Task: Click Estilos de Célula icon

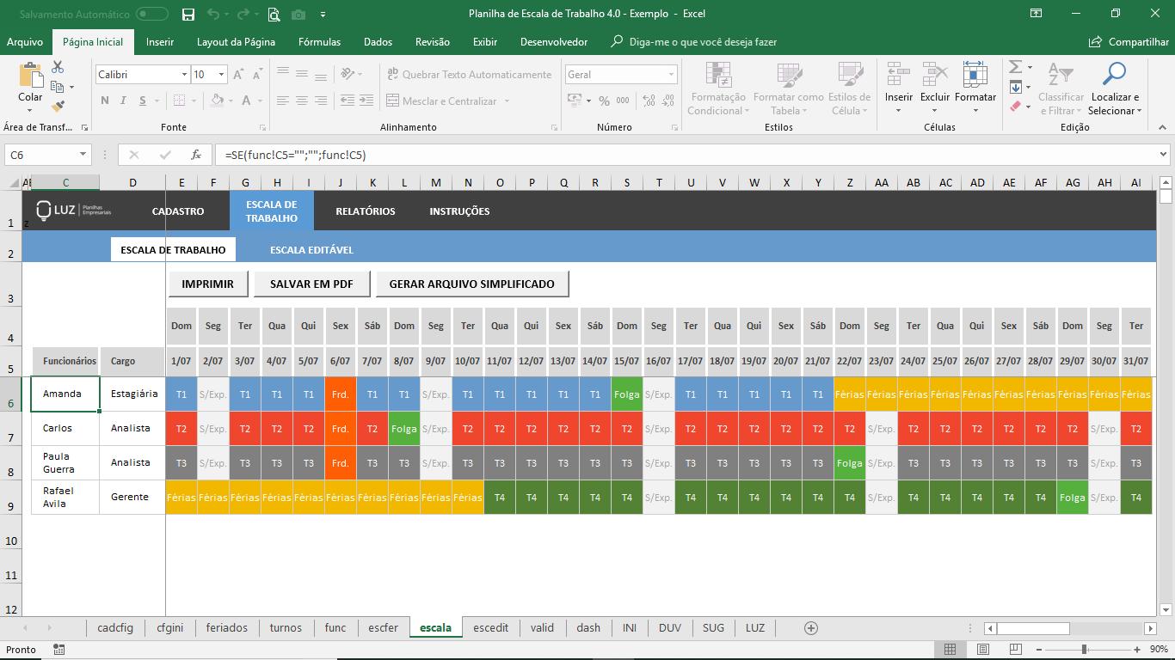Action: tap(850, 75)
